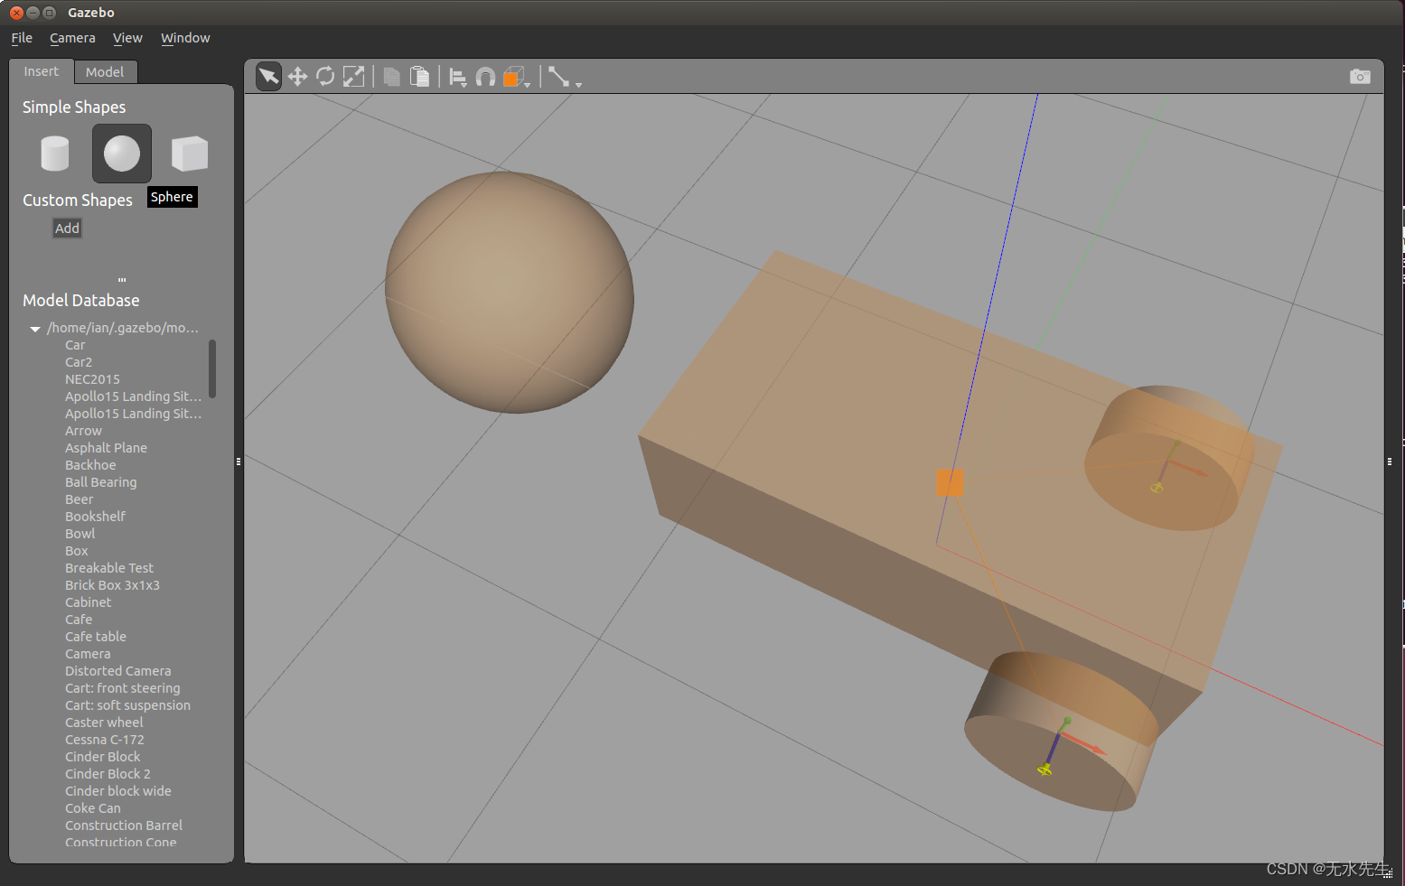The height and width of the screenshot is (886, 1405).
Task: Select the joint creation tool
Action: [558, 77]
